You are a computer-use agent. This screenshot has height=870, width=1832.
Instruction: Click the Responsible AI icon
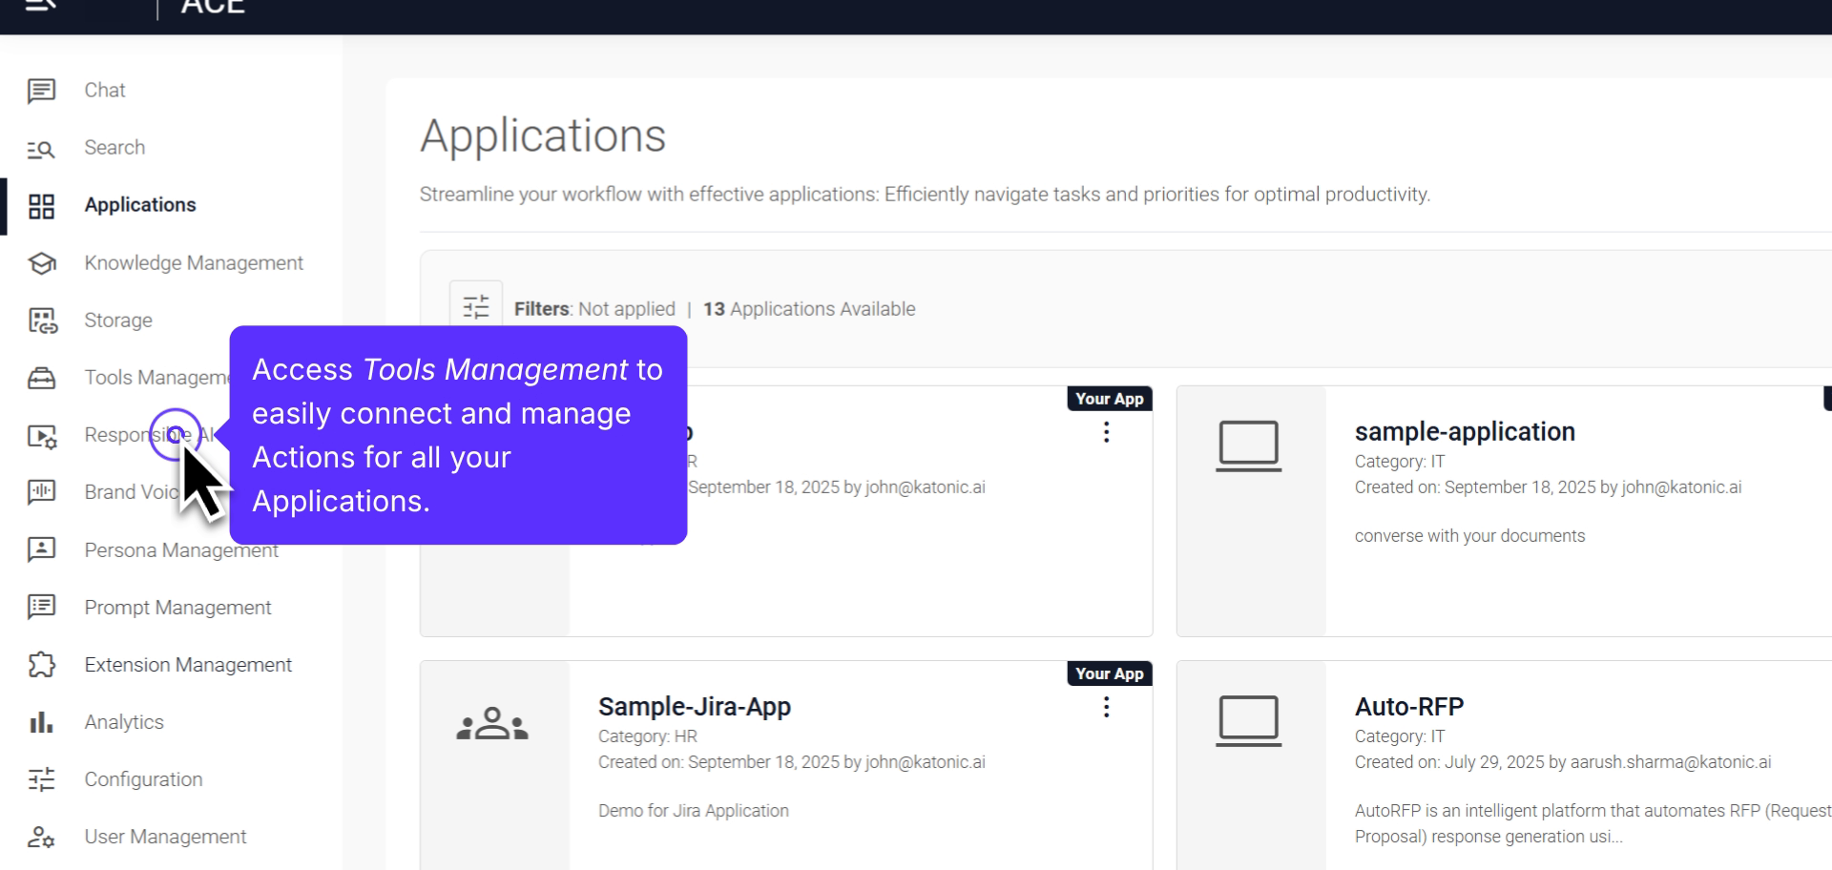42,435
